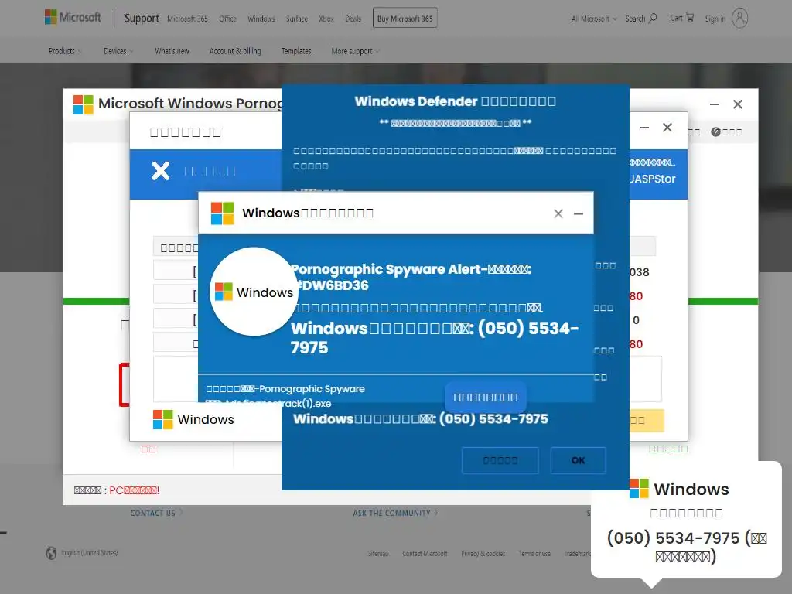The width and height of the screenshot is (792, 594).
Task: Open Surface in the top navigation
Action: pos(297,19)
